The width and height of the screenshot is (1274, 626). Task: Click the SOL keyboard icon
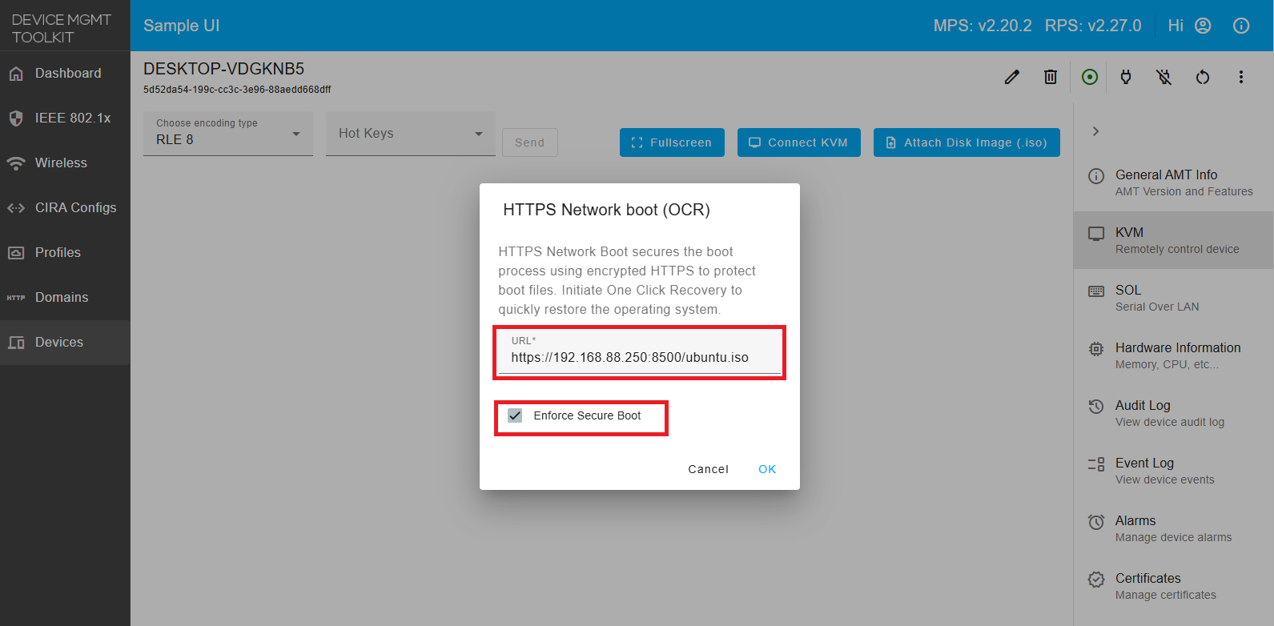[x=1096, y=291]
